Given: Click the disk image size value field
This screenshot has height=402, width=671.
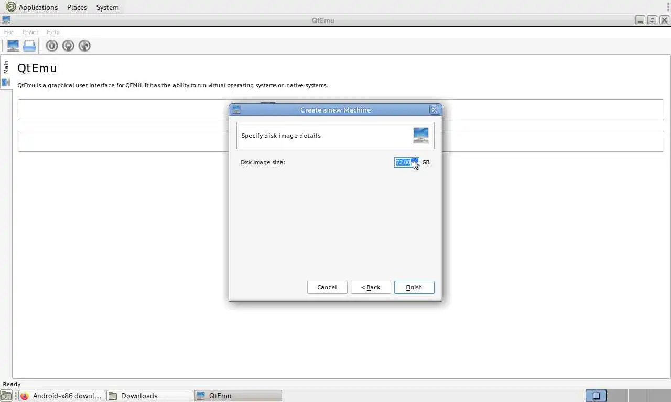Looking at the screenshot, I should pos(403,162).
